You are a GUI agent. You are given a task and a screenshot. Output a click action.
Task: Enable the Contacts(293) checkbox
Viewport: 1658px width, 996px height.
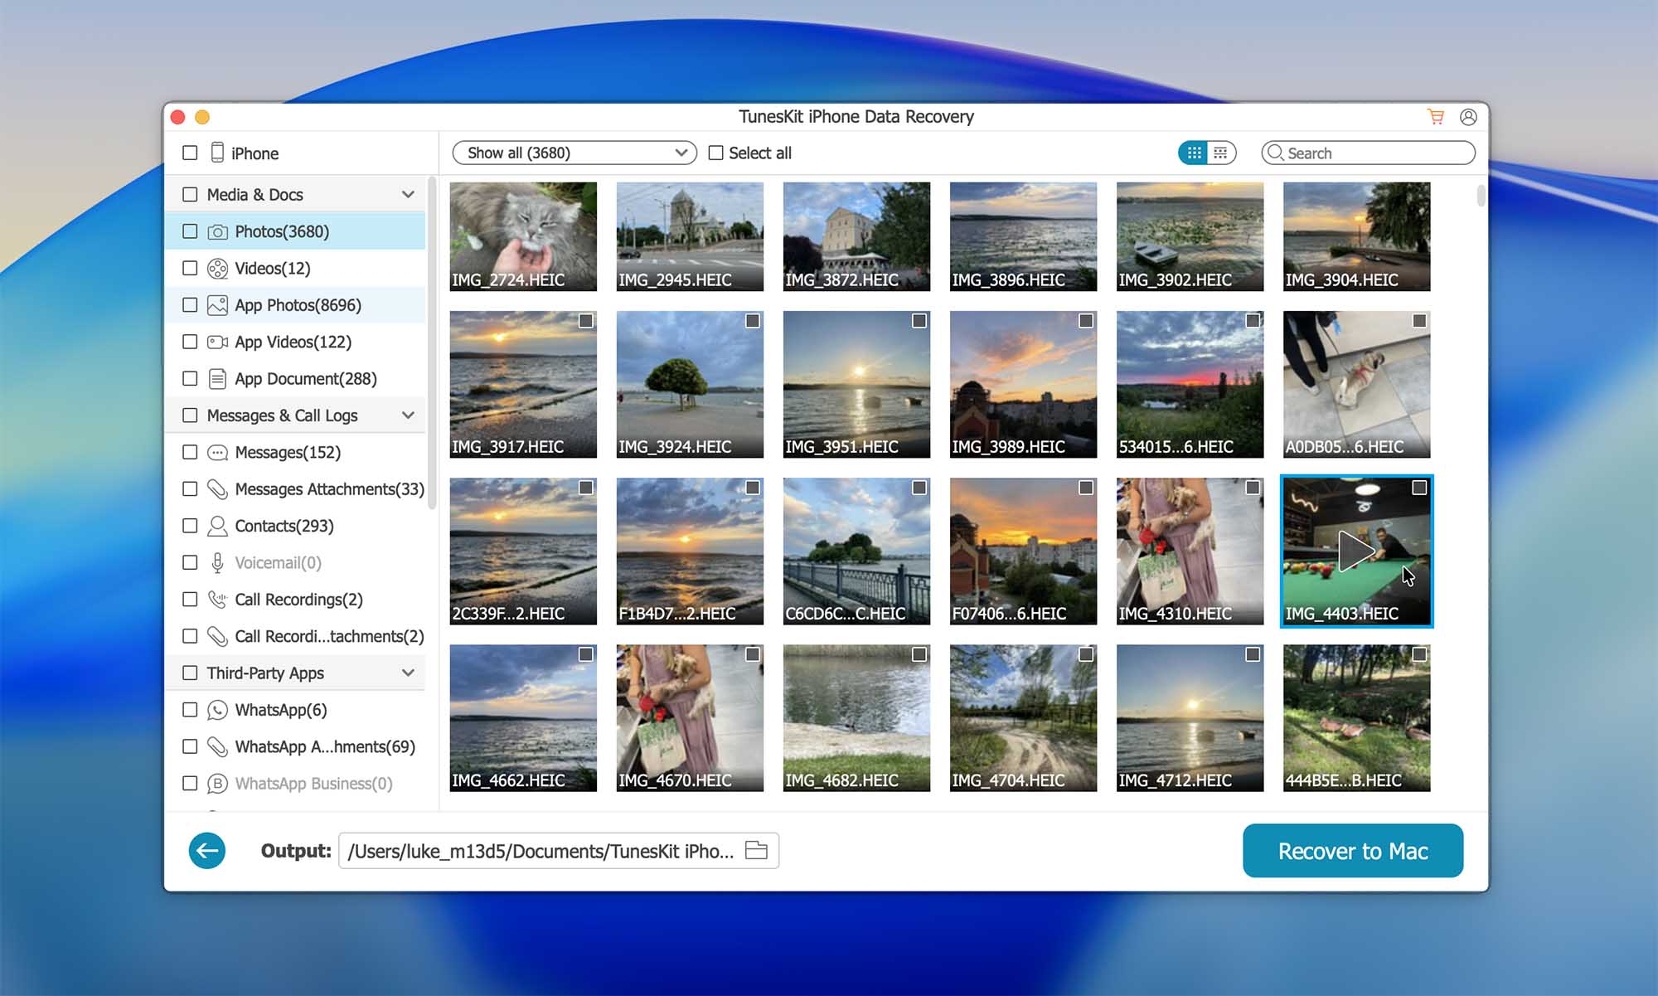coord(190,526)
